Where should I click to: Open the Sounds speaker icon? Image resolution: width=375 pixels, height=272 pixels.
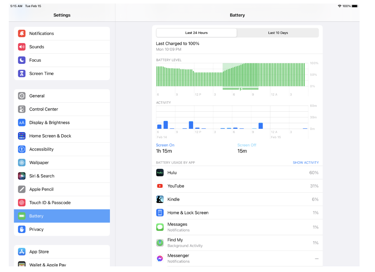[22, 47]
